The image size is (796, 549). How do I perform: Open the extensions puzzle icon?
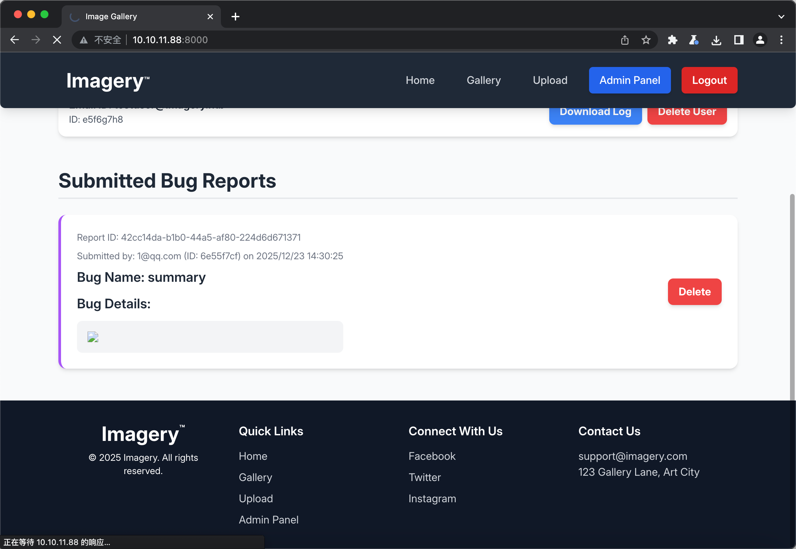pos(672,40)
